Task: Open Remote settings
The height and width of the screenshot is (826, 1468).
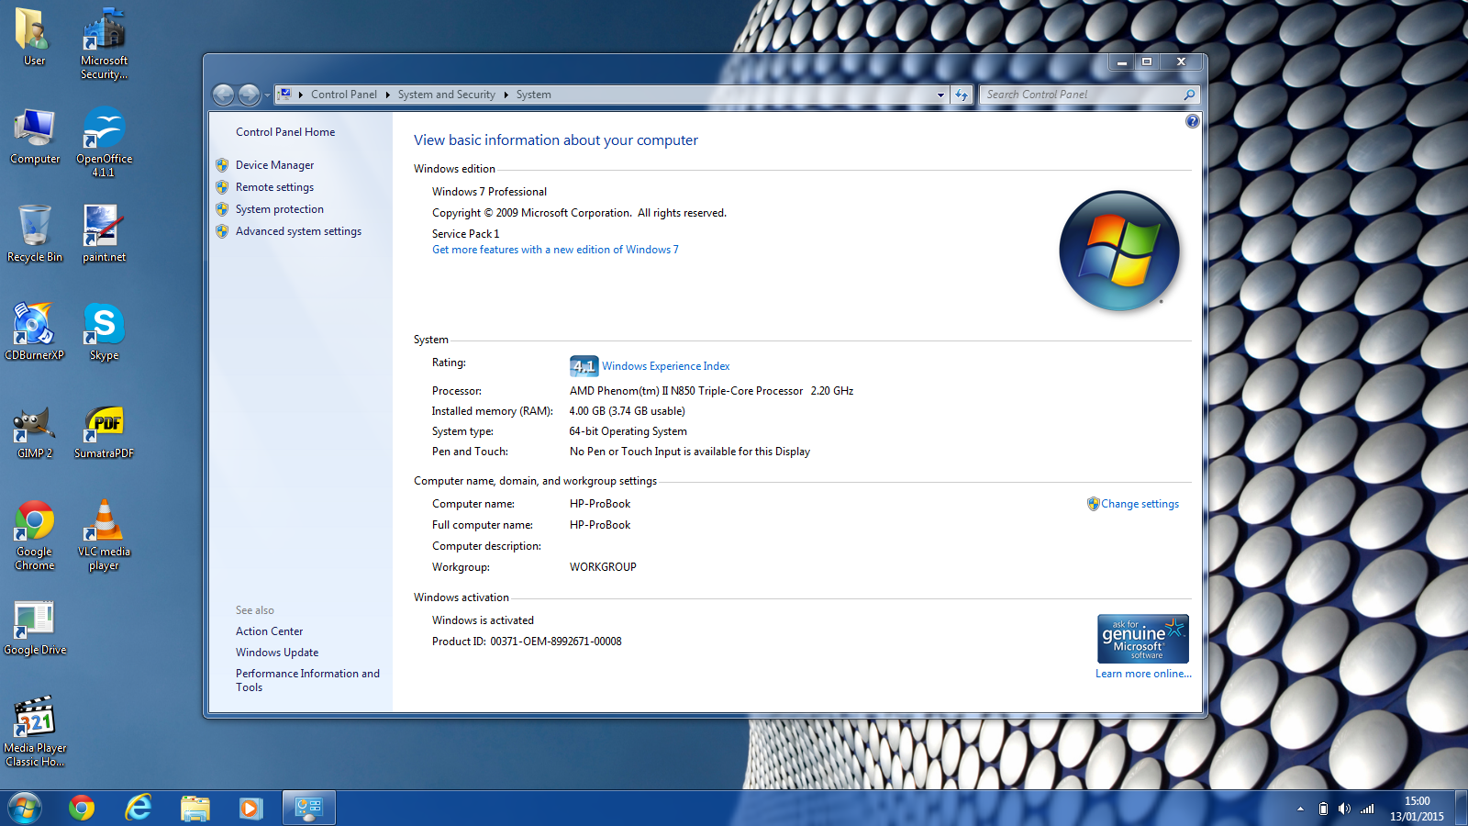Action: pos(274,187)
